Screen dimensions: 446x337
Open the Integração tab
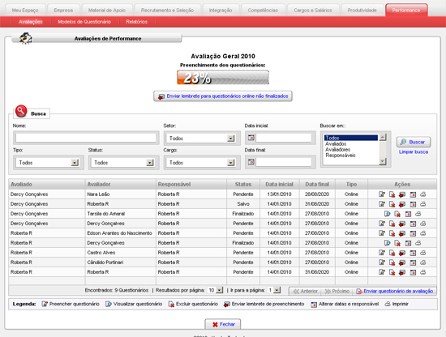tap(221, 11)
